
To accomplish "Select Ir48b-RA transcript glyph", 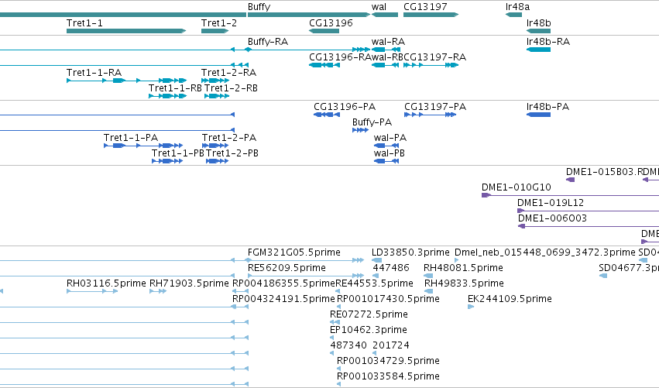I will click(x=538, y=50).
